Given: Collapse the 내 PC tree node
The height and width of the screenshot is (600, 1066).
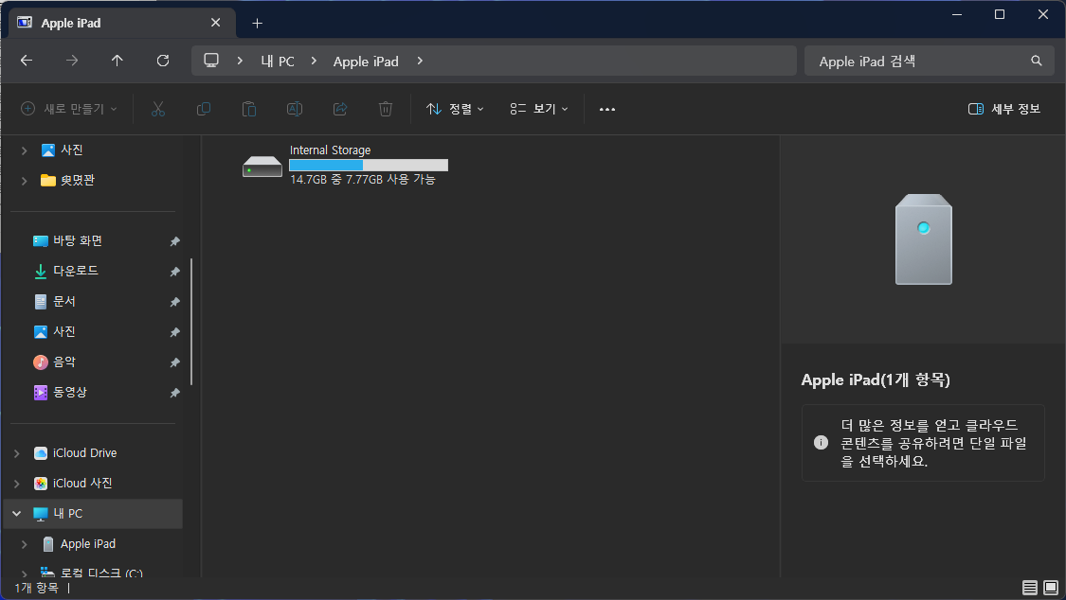Looking at the screenshot, I should [x=17, y=514].
